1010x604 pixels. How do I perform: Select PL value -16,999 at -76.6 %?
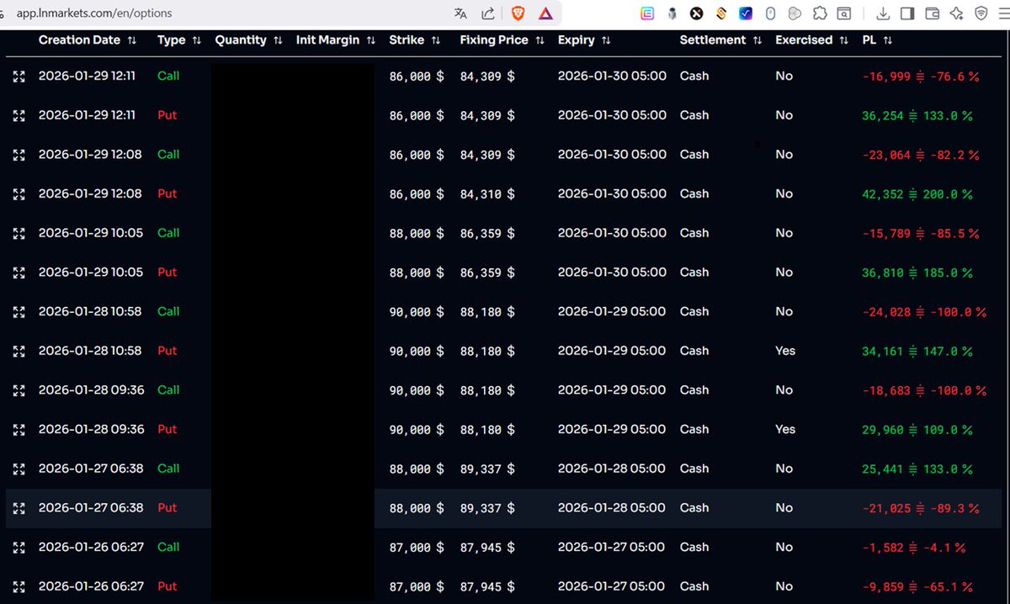[921, 77]
